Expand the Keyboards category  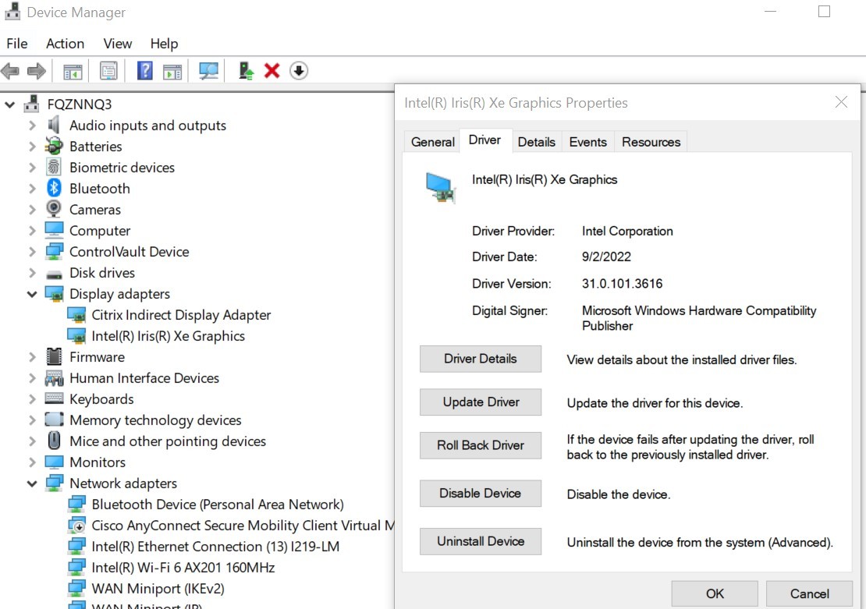(x=32, y=399)
